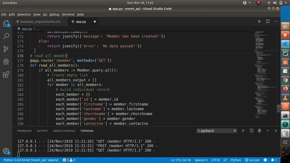Click the editor vertical scrollbar thumb
Viewport: 290px width, 163px height.
click(x=279, y=108)
